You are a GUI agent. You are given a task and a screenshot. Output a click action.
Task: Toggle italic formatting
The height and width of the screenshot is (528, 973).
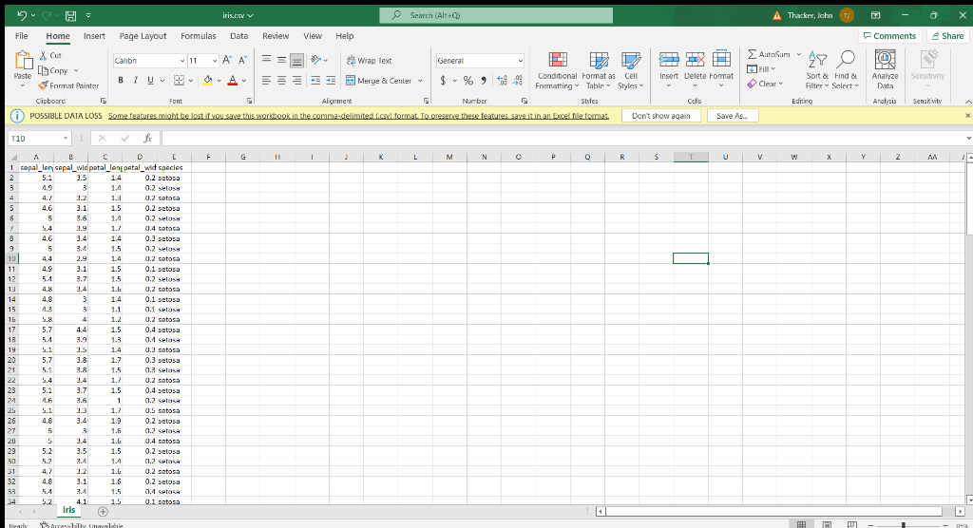coord(135,80)
